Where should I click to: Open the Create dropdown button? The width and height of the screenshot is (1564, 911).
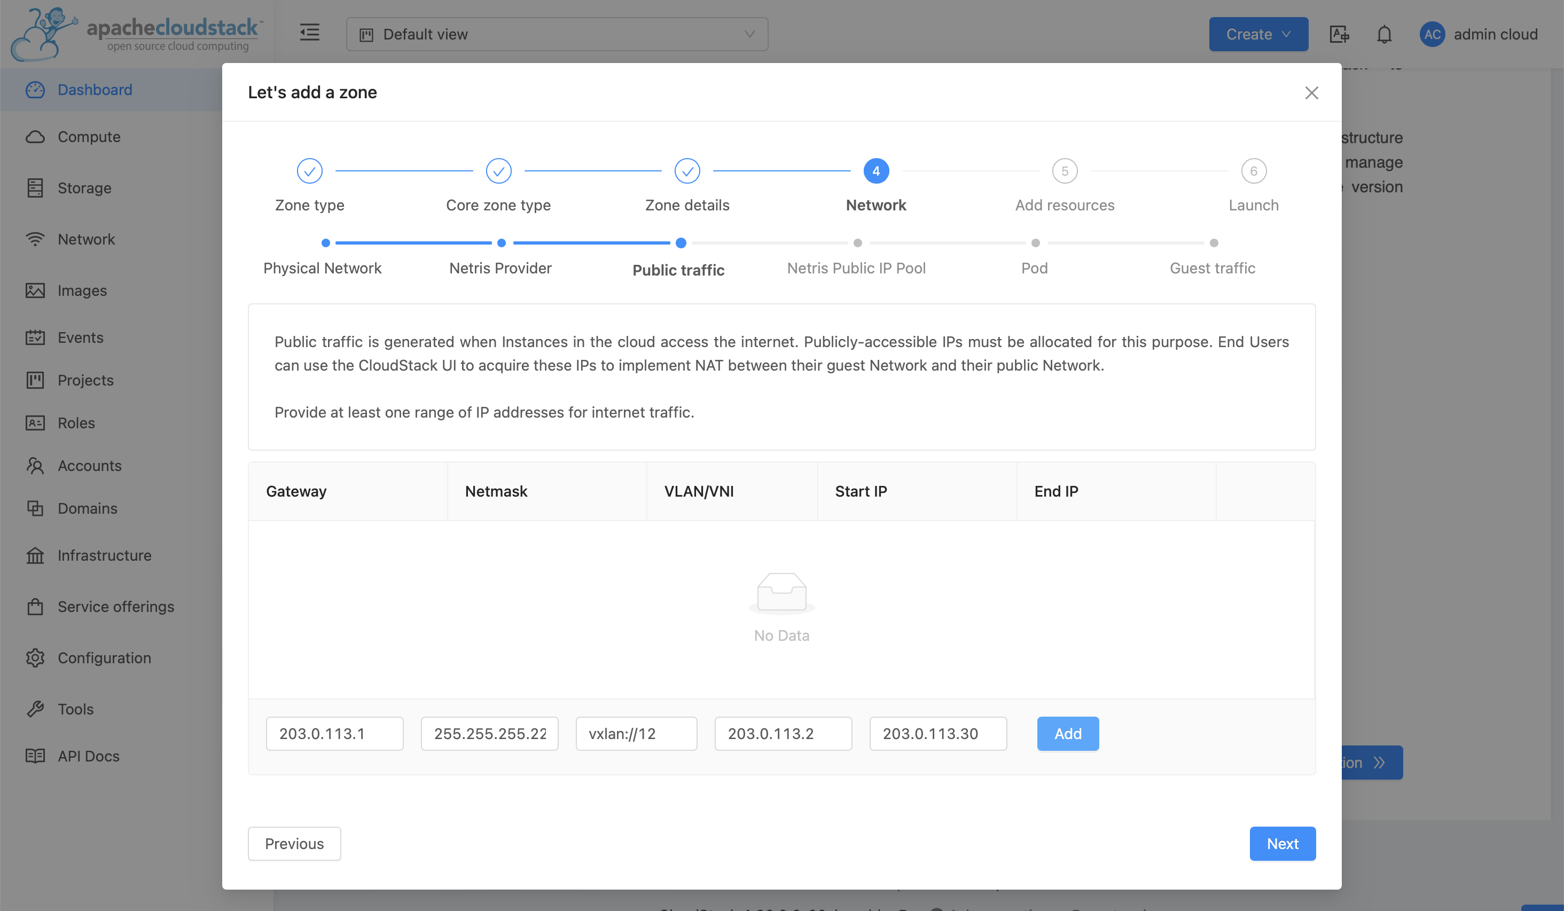point(1257,34)
